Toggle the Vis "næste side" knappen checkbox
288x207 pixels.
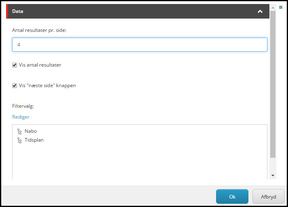pyautogui.click(x=15, y=86)
